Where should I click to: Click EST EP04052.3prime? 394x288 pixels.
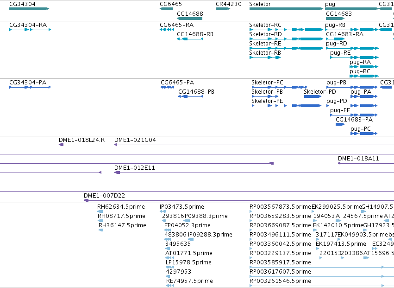pyautogui.click(x=188, y=226)
